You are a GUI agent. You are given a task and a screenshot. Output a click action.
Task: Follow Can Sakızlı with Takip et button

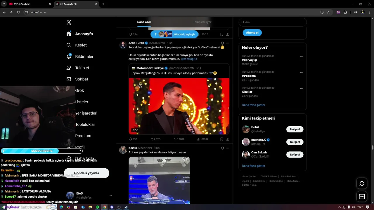[295, 155]
